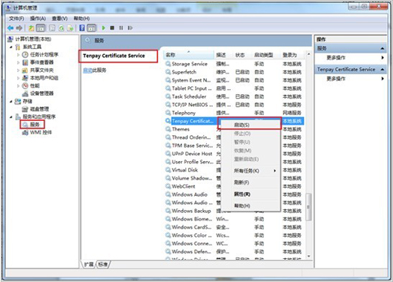Select 设备管理器 in the left tree
This screenshot has height=282, width=393.
[x=42, y=94]
